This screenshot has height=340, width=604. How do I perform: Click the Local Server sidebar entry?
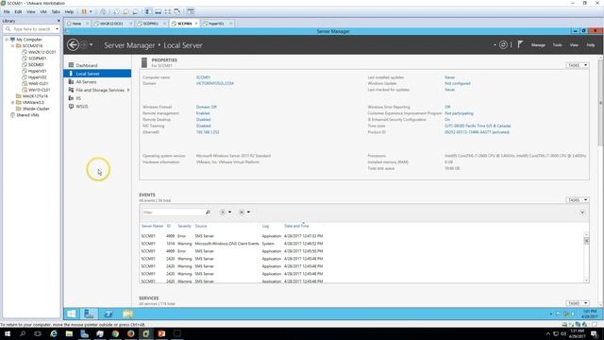97,74
